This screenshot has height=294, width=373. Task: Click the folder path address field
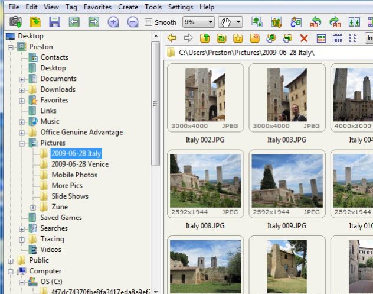269,53
